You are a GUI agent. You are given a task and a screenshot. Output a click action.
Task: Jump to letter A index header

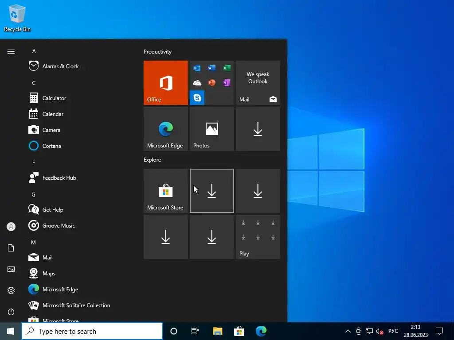click(x=34, y=51)
